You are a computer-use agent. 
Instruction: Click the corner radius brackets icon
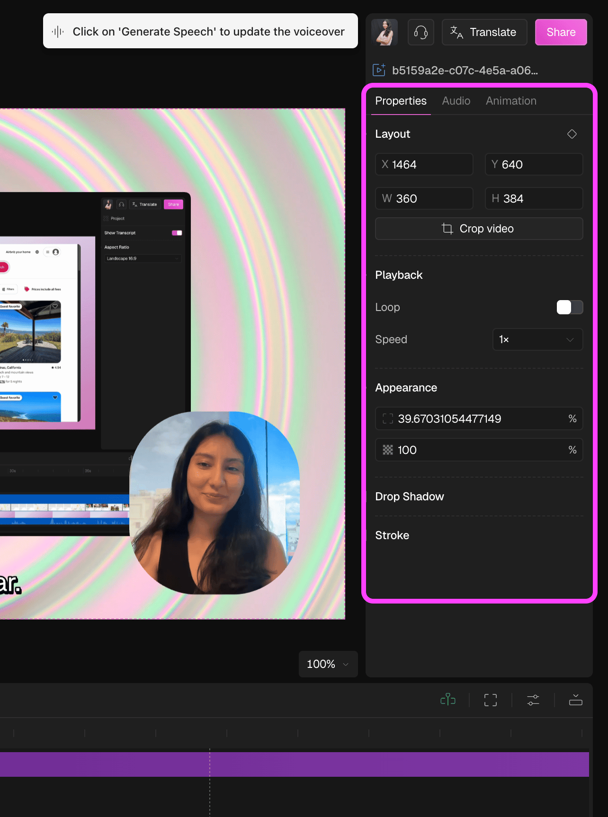point(388,418)
